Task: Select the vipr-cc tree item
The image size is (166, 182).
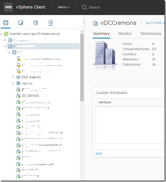Action: point(27,83)
